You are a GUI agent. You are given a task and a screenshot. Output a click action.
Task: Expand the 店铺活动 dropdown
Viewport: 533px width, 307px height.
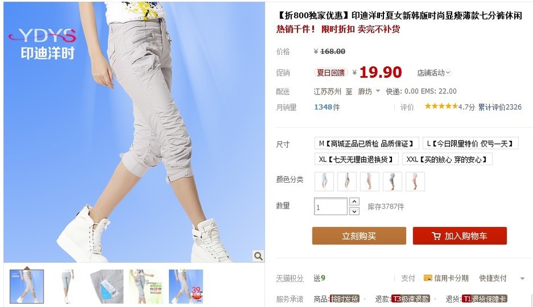pos(434,73)
